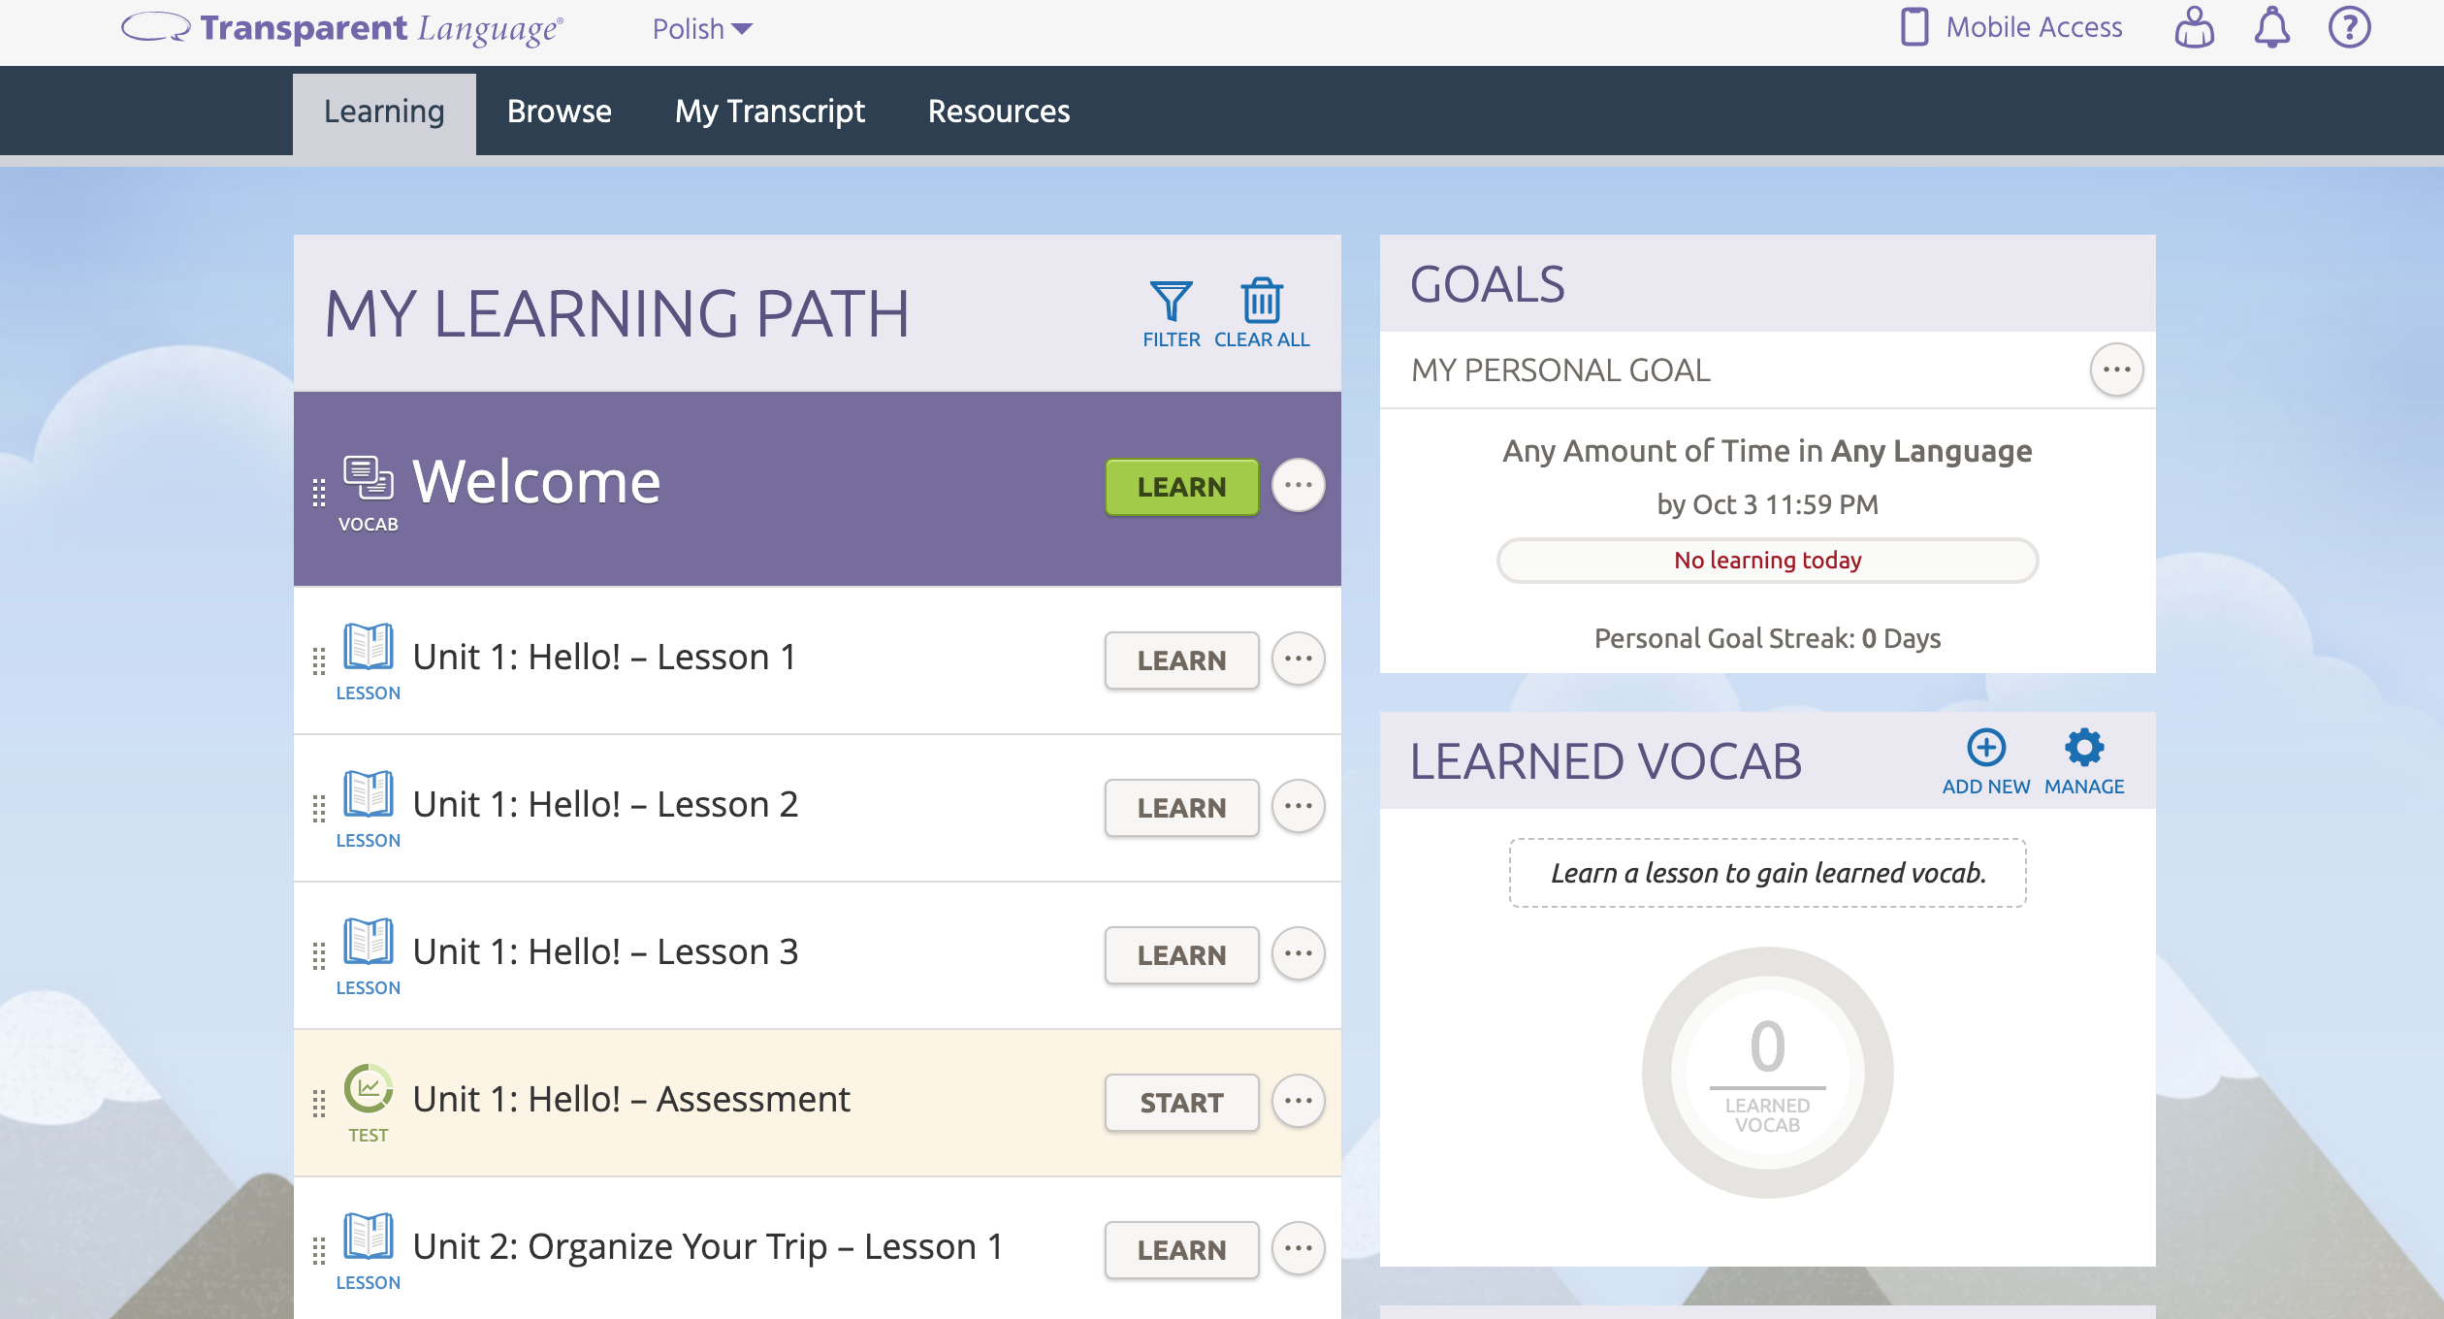Viewport: 2444px width, 1319px height.
Task: Click the Mobile Access phone icon
Action: pyautogui.click(x=1914, y=27)
